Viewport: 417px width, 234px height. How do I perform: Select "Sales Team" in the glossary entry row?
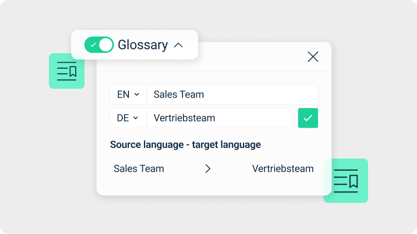[139, 169]
